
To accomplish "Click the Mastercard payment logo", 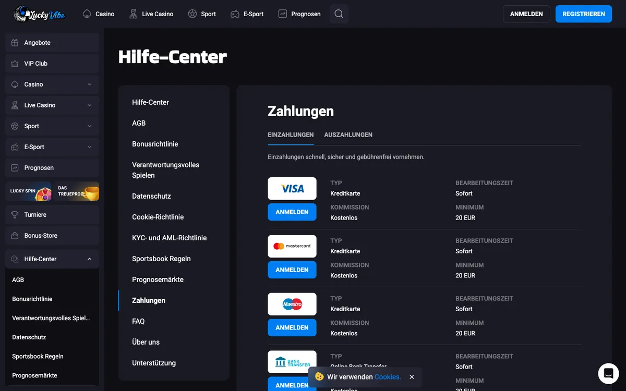I will [292, 246].
